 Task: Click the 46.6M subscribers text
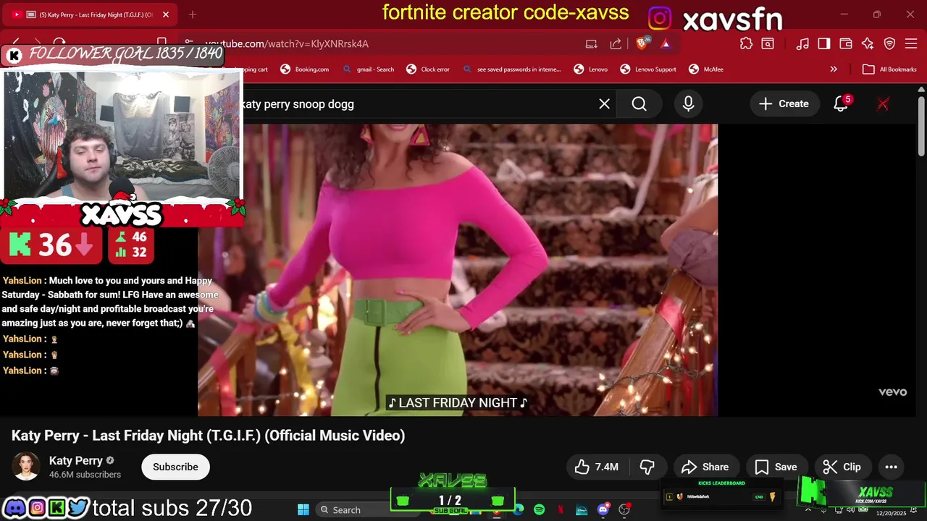tap(85, 475)
